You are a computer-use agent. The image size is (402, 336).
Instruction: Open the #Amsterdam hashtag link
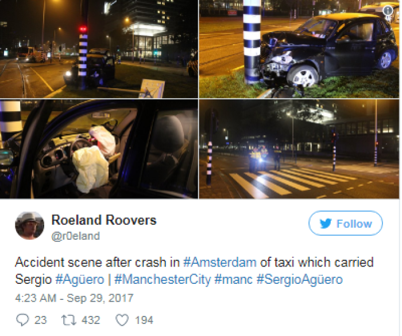tap(220, 262)
